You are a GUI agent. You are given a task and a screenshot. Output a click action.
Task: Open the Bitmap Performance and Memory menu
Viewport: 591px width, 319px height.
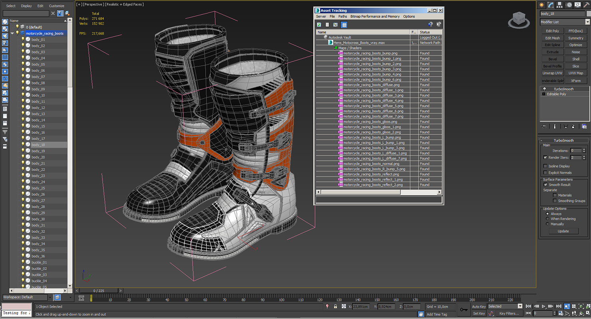(x=375, y=16)
